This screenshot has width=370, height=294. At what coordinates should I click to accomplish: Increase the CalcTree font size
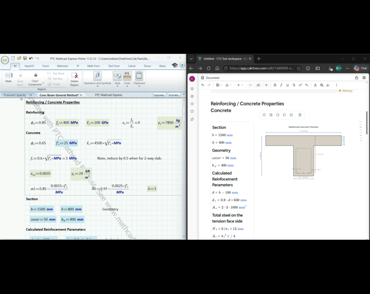click(266, 85)
